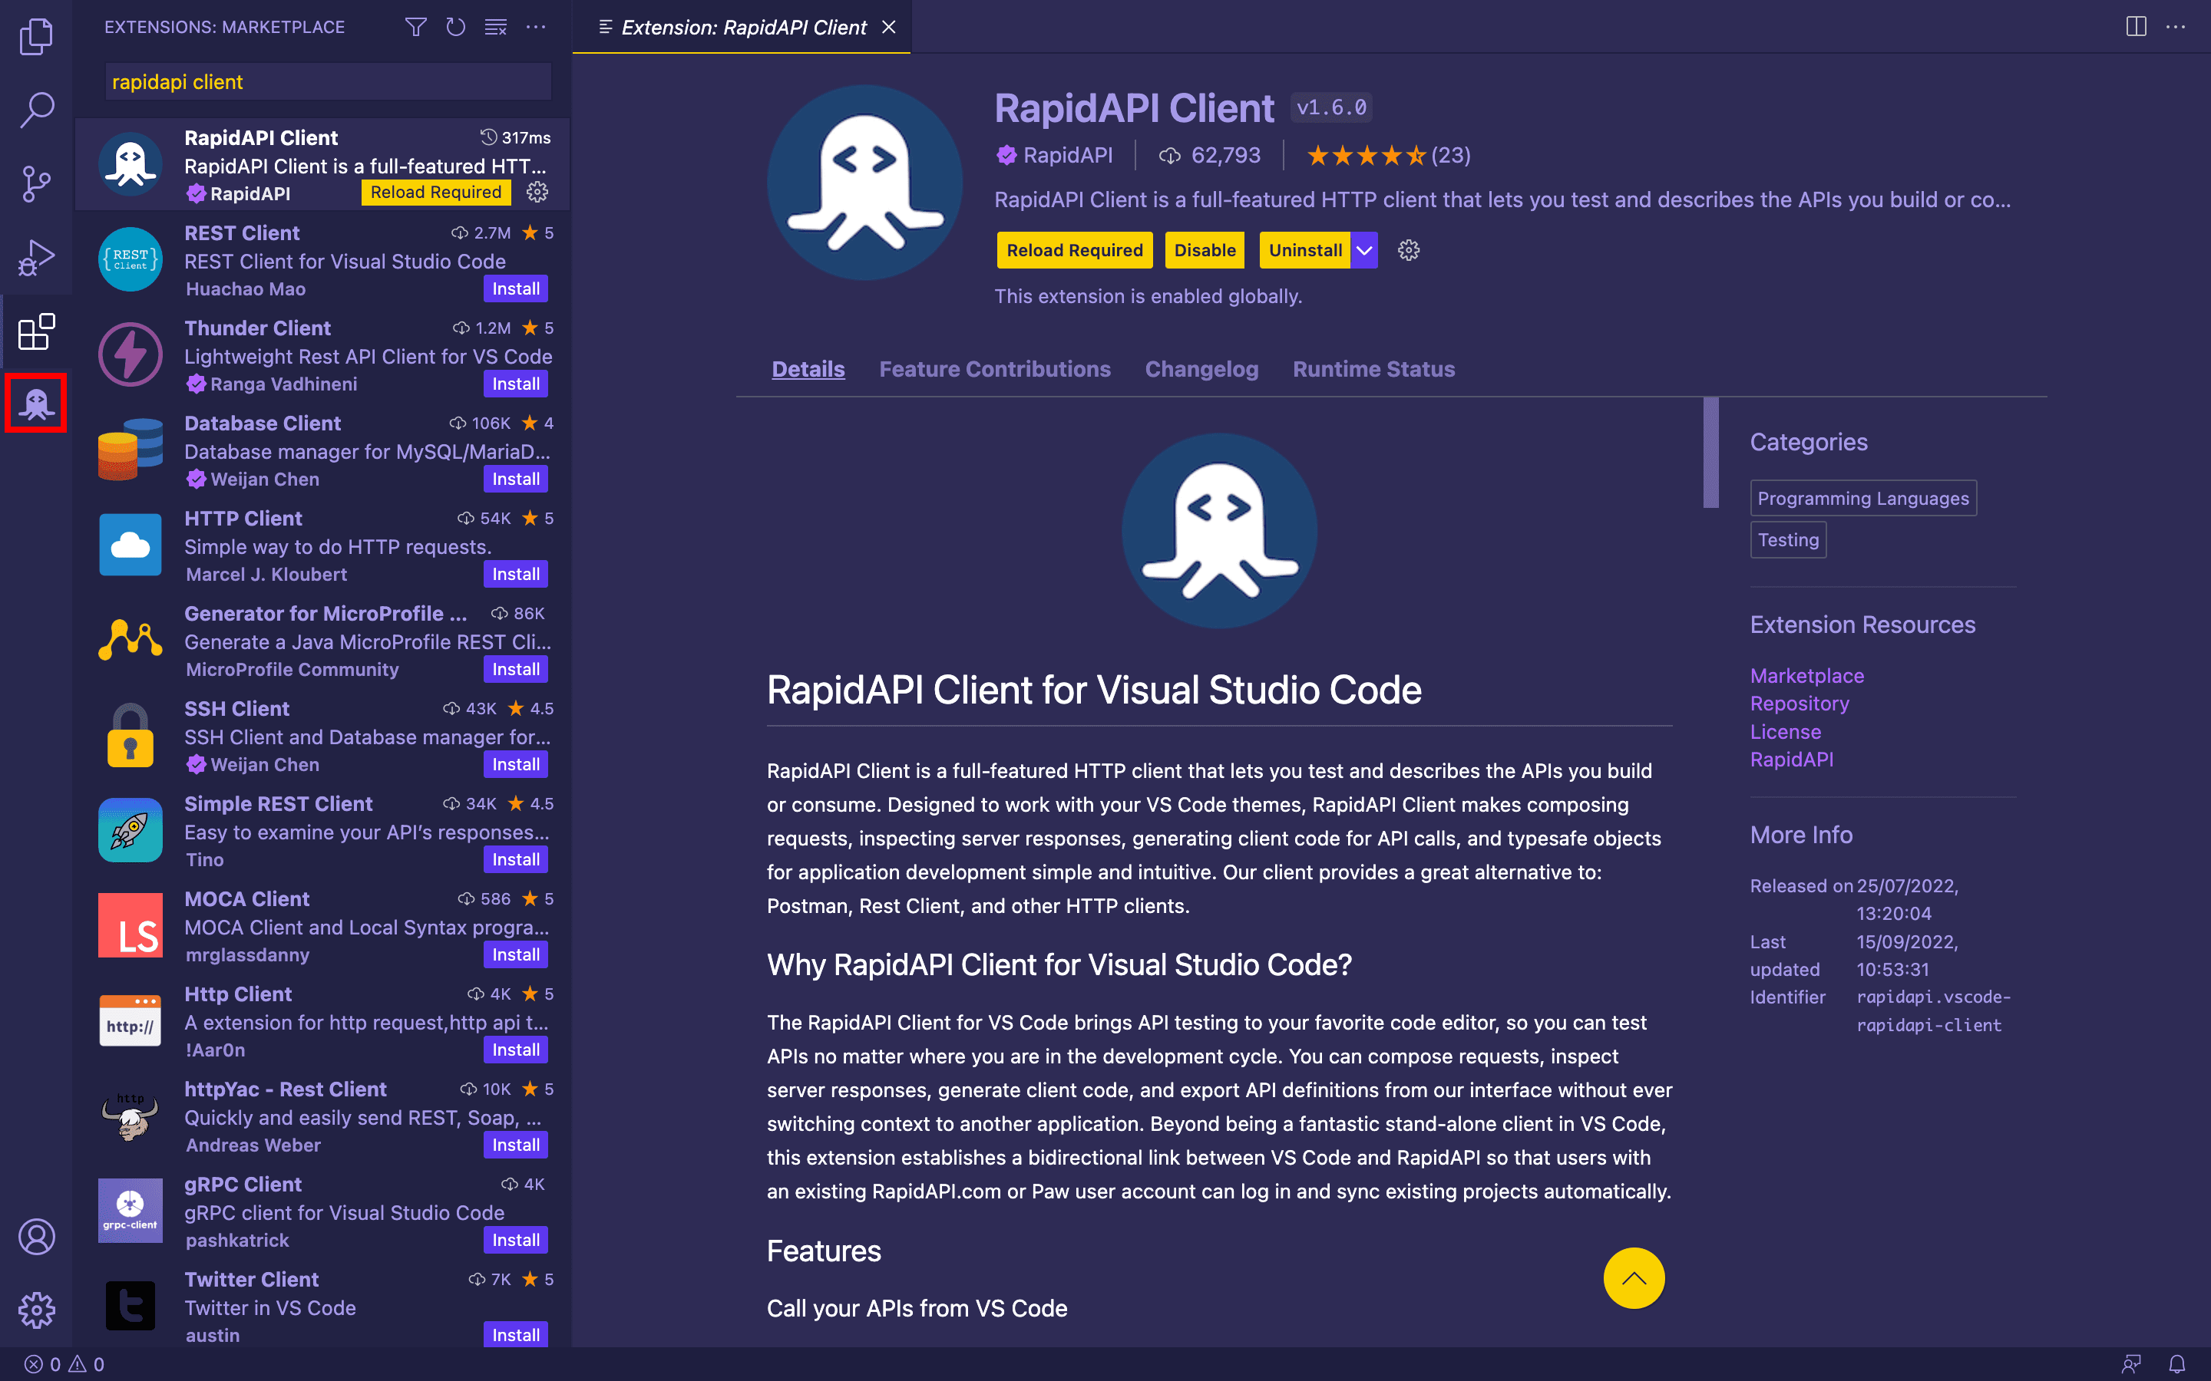Refresh the extensions list
This screenshot has width=2211, height=1381.
coord(456,28)
